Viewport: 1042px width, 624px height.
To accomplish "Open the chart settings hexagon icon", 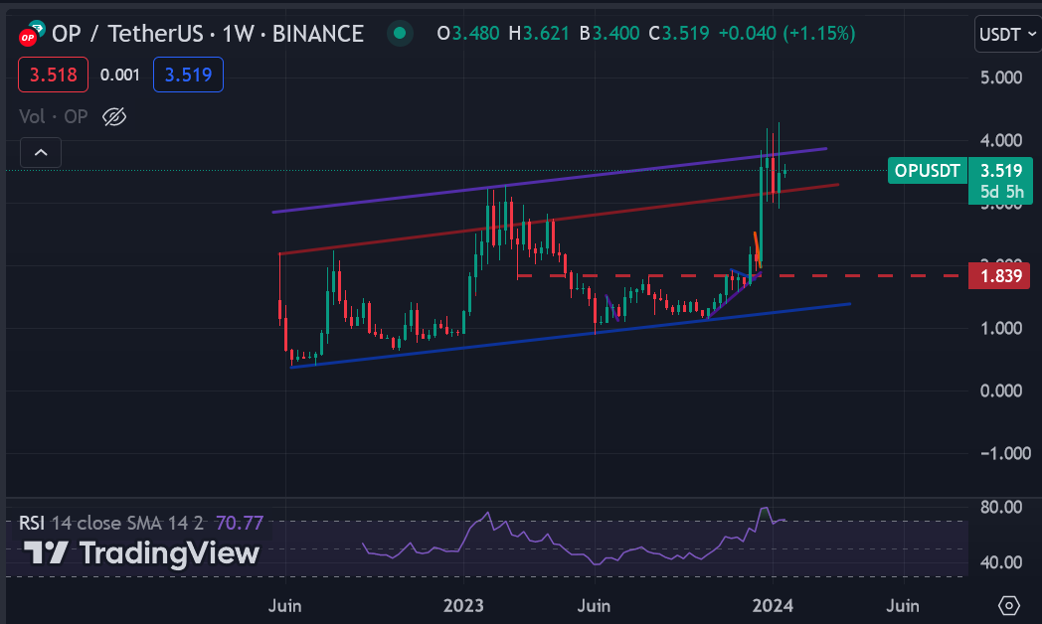I will [x=1009, y=605].
